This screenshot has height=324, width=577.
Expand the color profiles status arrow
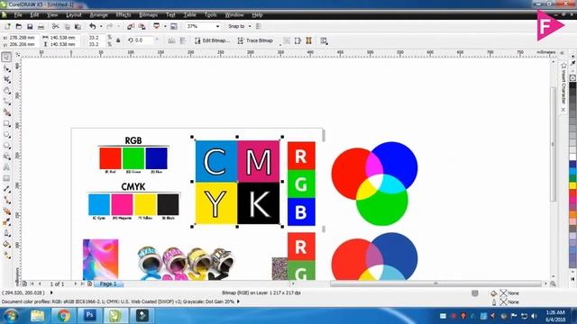[238, 301]
